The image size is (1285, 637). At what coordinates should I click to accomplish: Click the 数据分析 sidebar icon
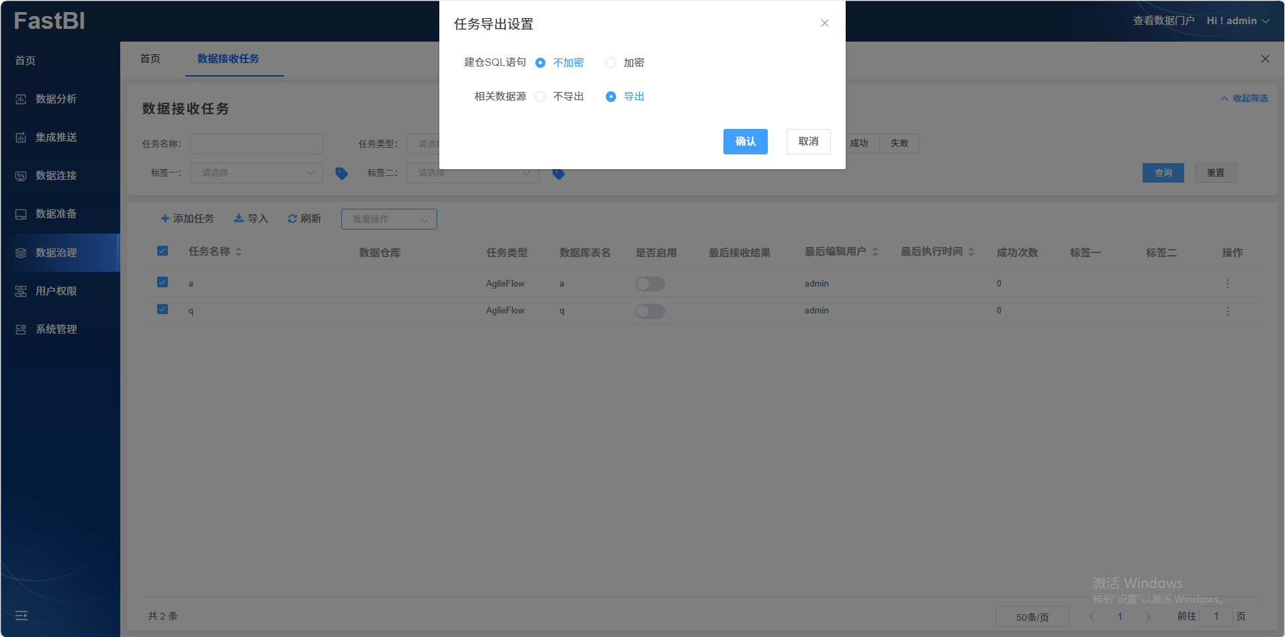[21, 99]
